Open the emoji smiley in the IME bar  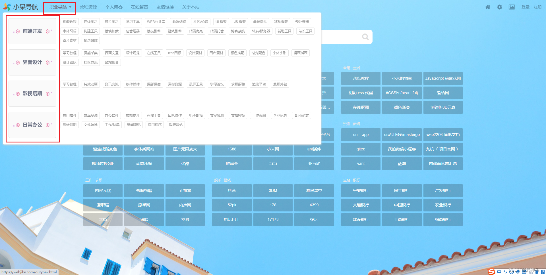(512, 272)
